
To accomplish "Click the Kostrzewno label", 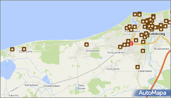I will pos(133,31).
